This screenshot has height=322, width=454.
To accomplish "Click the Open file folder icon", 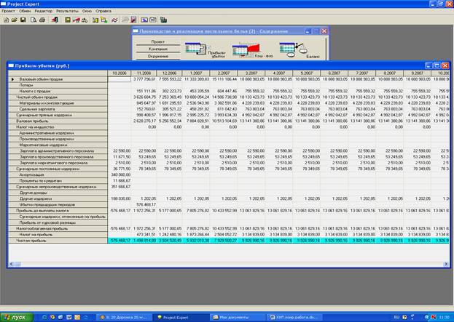I will click(16, 20).
